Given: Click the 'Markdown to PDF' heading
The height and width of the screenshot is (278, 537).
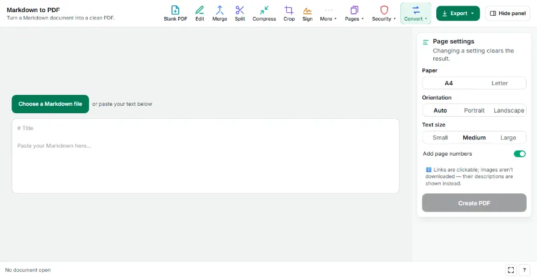Looking at the screenshot, I should [33, 10].
